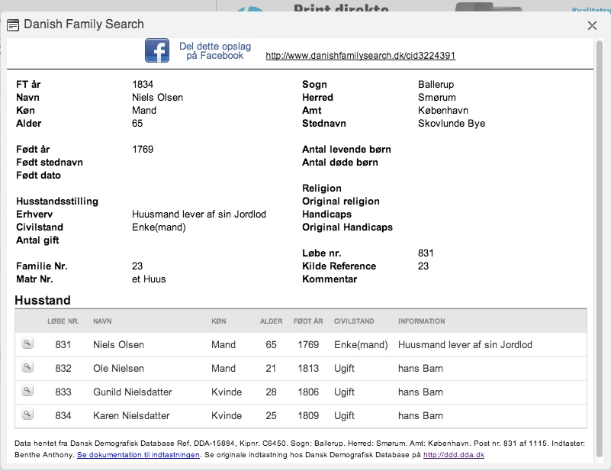Click born year 1806 cell
Viewport: 611px width, 471px height.
308,392
